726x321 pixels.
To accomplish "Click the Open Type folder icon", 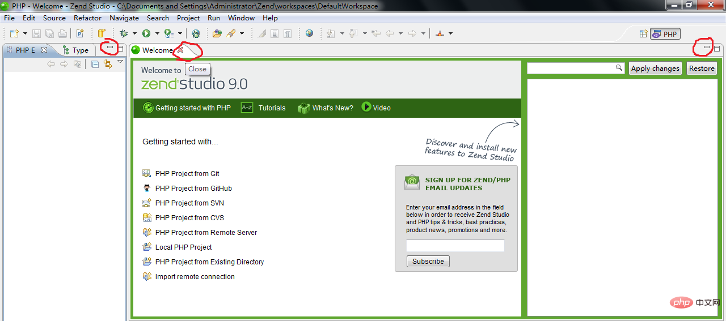I will [x=217, y=34].
